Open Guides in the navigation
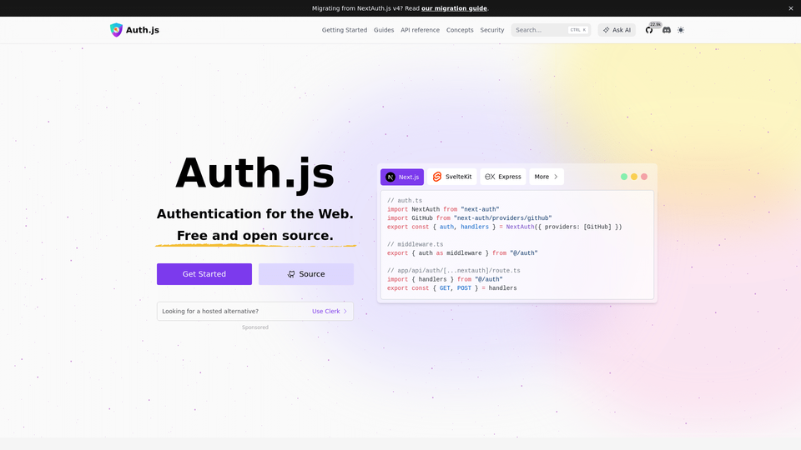 click(384, 30)
